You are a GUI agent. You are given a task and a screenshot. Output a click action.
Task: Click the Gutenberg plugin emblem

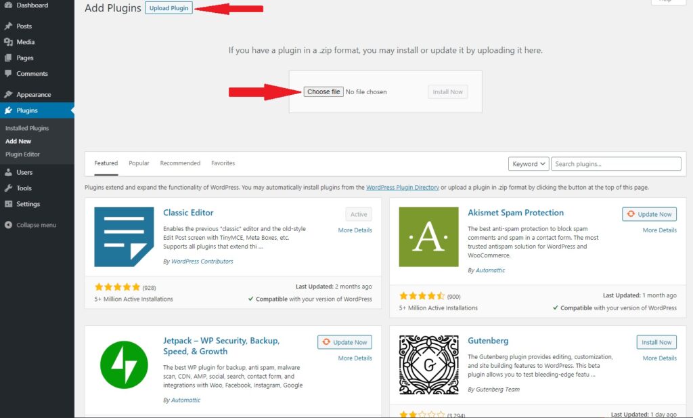point(428,365)
